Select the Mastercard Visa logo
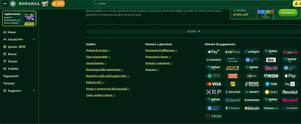Image resolution: width=301 pixels, height=124 pixels. pyautogui.click(x=213, y=84)
